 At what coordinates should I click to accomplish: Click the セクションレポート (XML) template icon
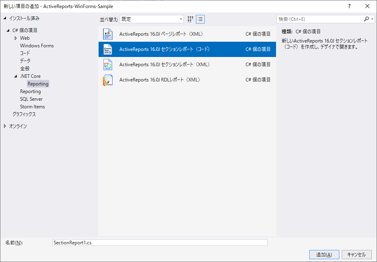pyautogui.click(x=108, y=65)
